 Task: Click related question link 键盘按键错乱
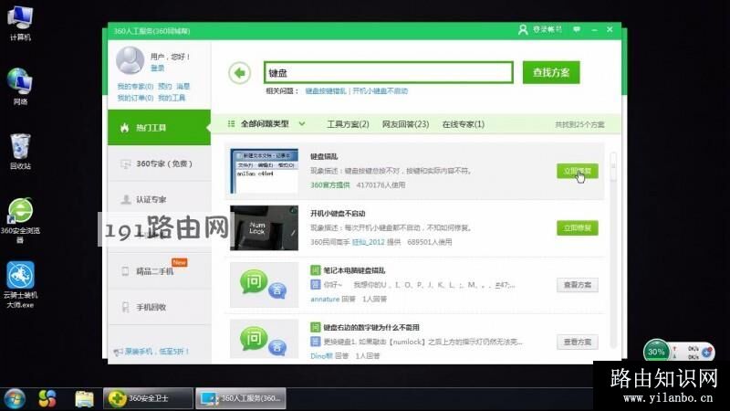[x=326, y=90]
